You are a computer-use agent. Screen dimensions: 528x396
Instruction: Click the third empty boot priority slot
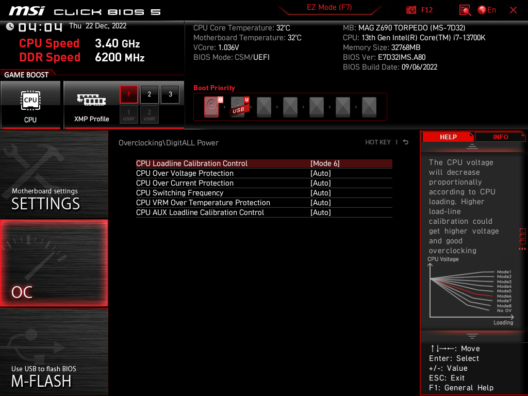click(x=264, y=107)
